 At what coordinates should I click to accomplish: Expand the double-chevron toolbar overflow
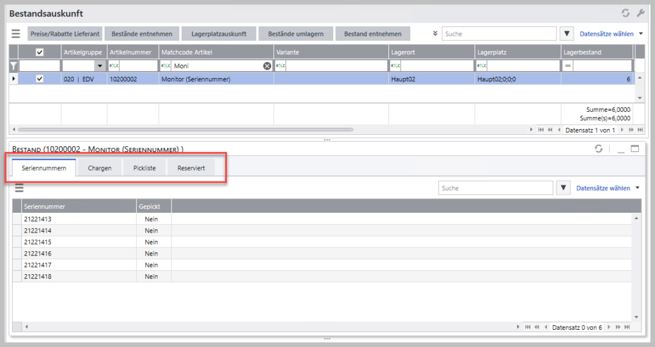pos(435,34)
